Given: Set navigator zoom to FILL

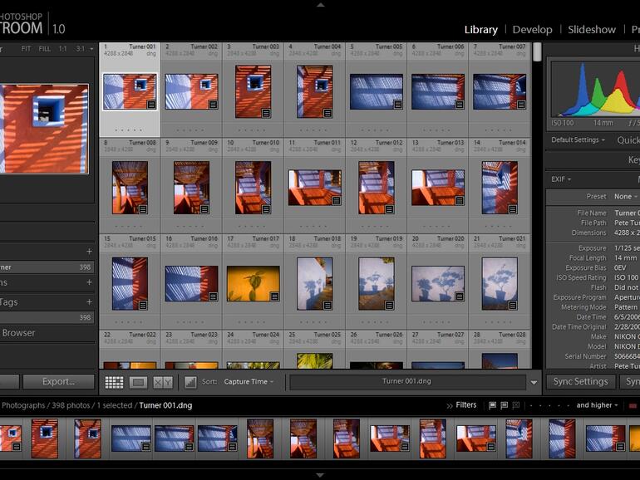Looking at the screenshot, I should pos(45,49).
